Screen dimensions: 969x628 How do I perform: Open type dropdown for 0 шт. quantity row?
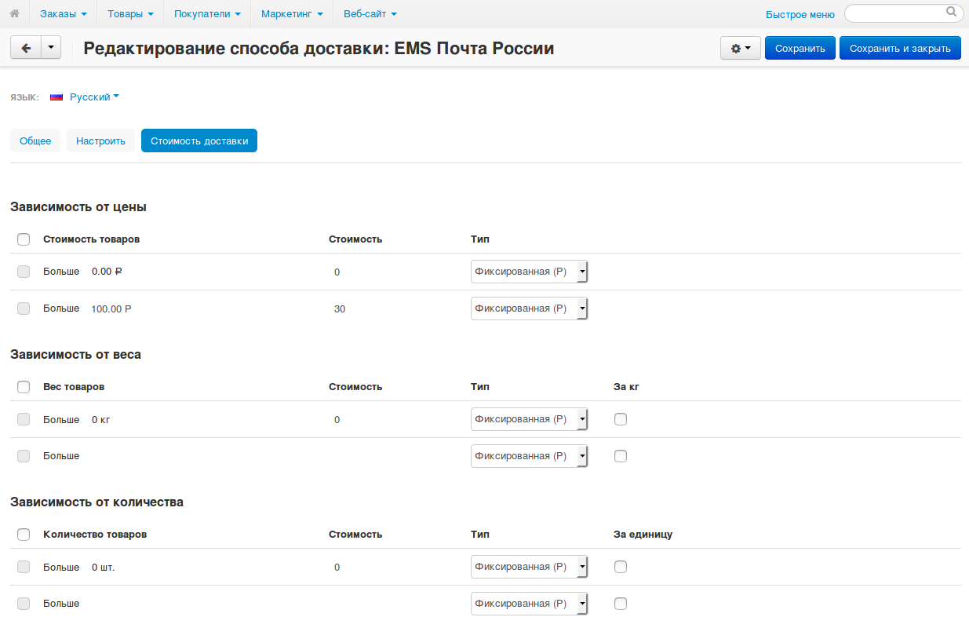529,567
